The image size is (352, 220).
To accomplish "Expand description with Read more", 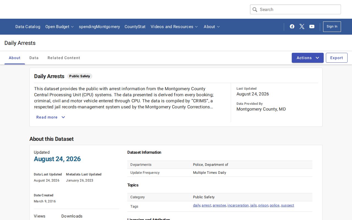I will (x=51, y=117).
